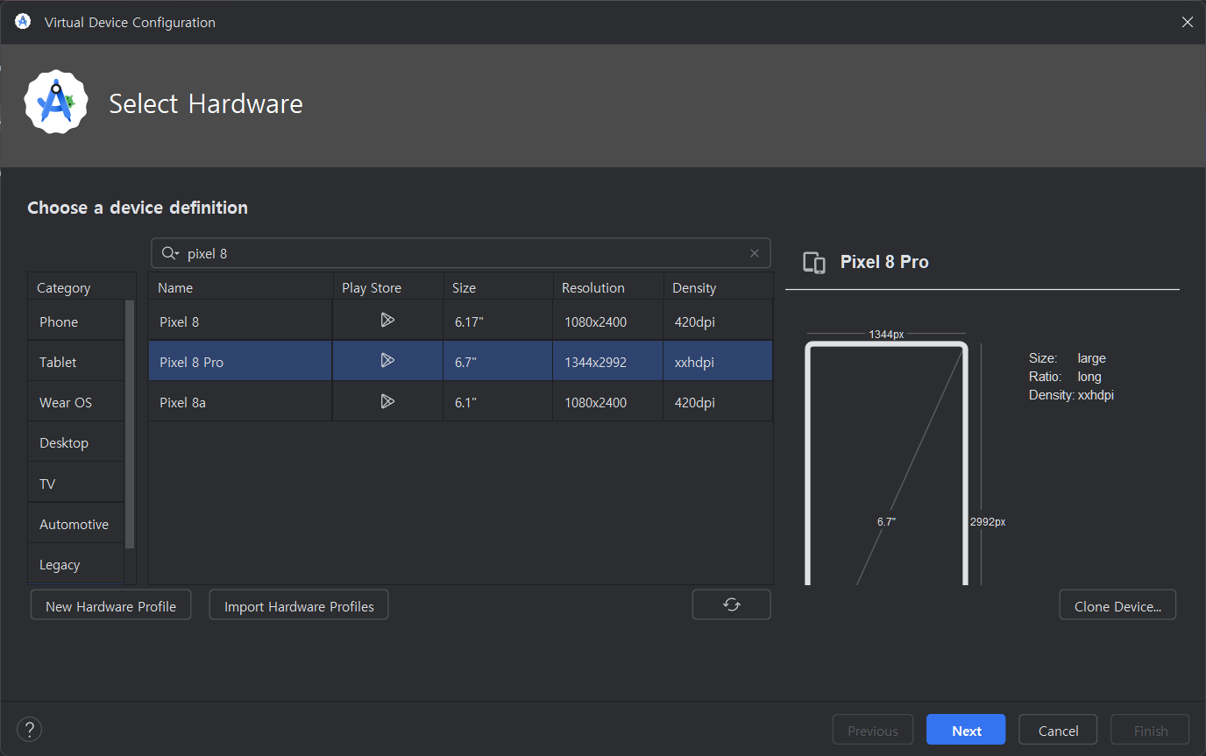
Task: Click the Previous button
Action: click(872, 731)
